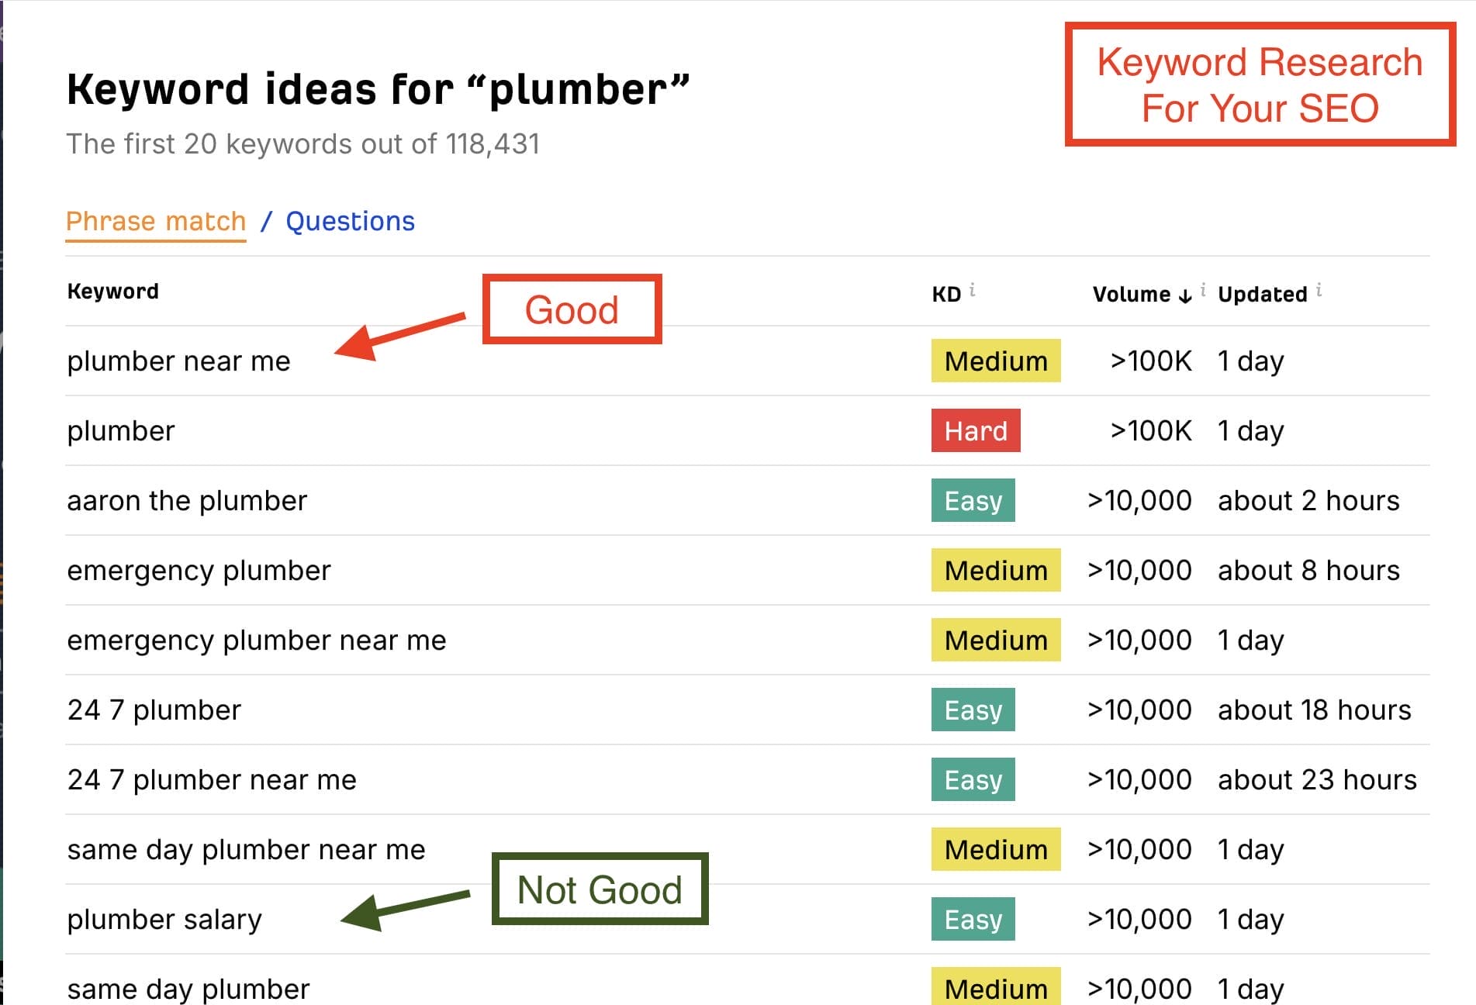This screenshot has height=1005, width=1476.
Task: Click the Volume sort arrow
Action: click(1185, 295)
